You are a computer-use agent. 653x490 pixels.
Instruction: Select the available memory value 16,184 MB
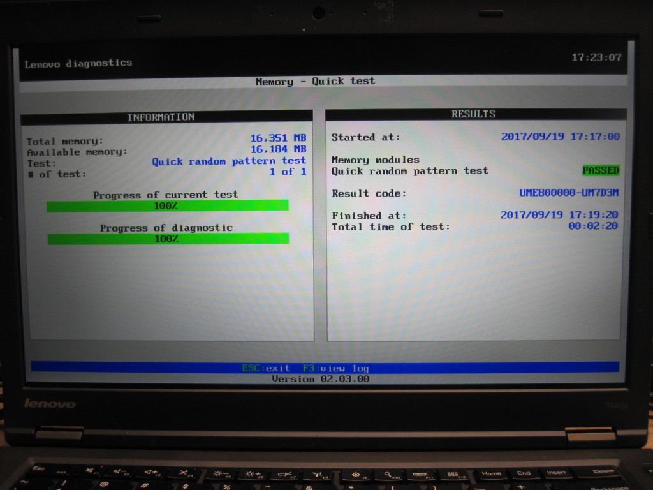tap(278, 149)
